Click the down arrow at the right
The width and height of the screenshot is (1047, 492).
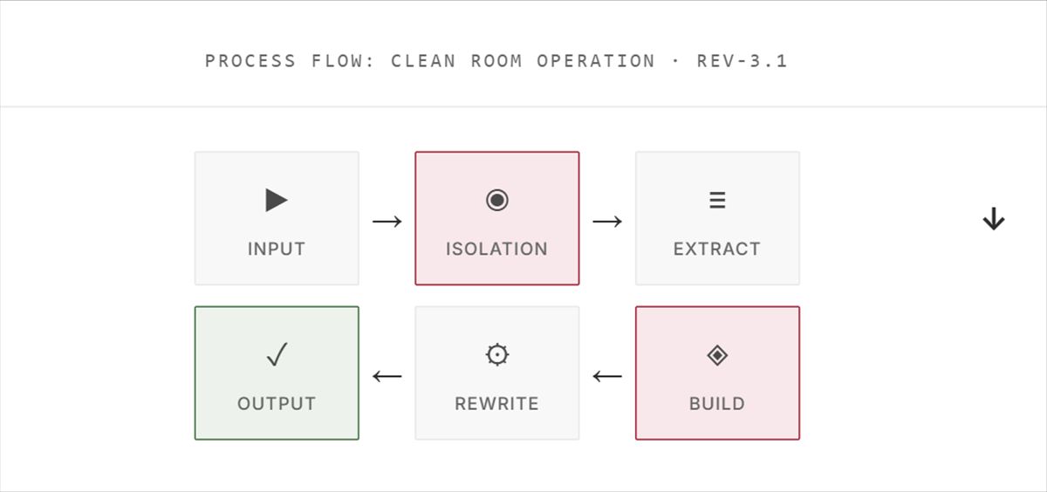tap(994, 219)
